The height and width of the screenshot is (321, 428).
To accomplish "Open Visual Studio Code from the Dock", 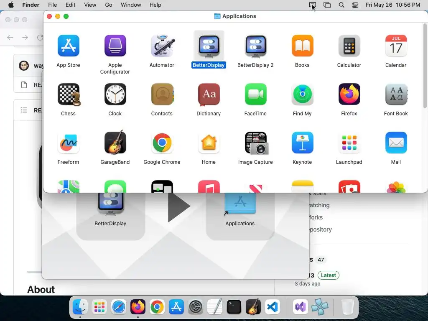I will (x=273, y=307).
